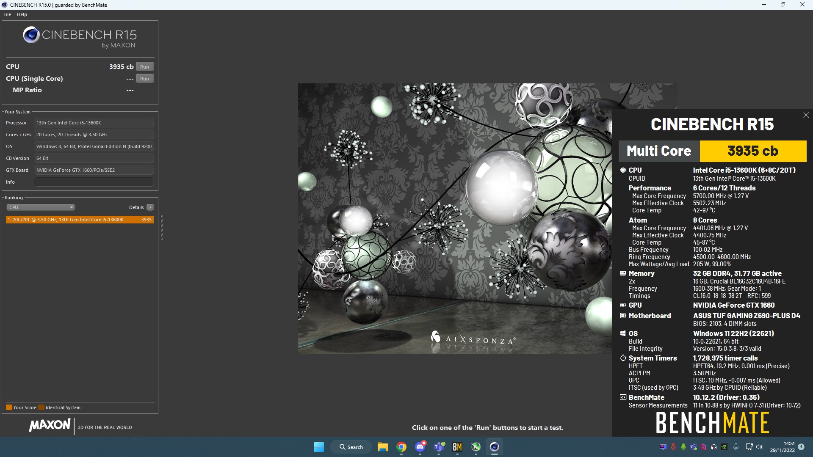
Task: Close the BenchMate result overlay
Action: pyautogui.click(x=806, y=115)
